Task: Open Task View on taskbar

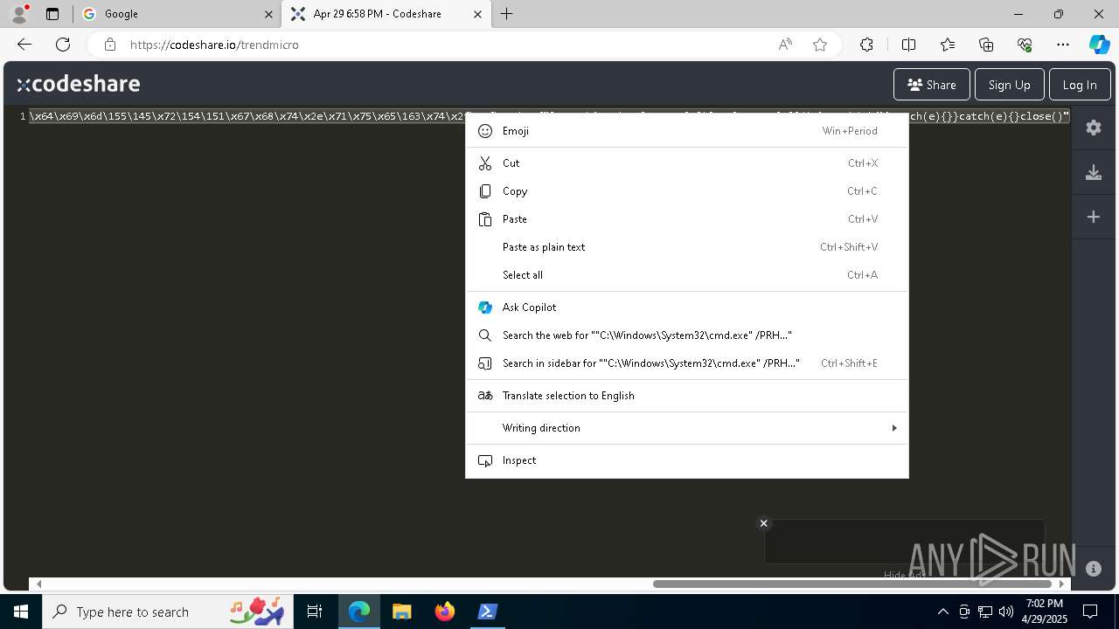Action: click(x=315, y=612)
